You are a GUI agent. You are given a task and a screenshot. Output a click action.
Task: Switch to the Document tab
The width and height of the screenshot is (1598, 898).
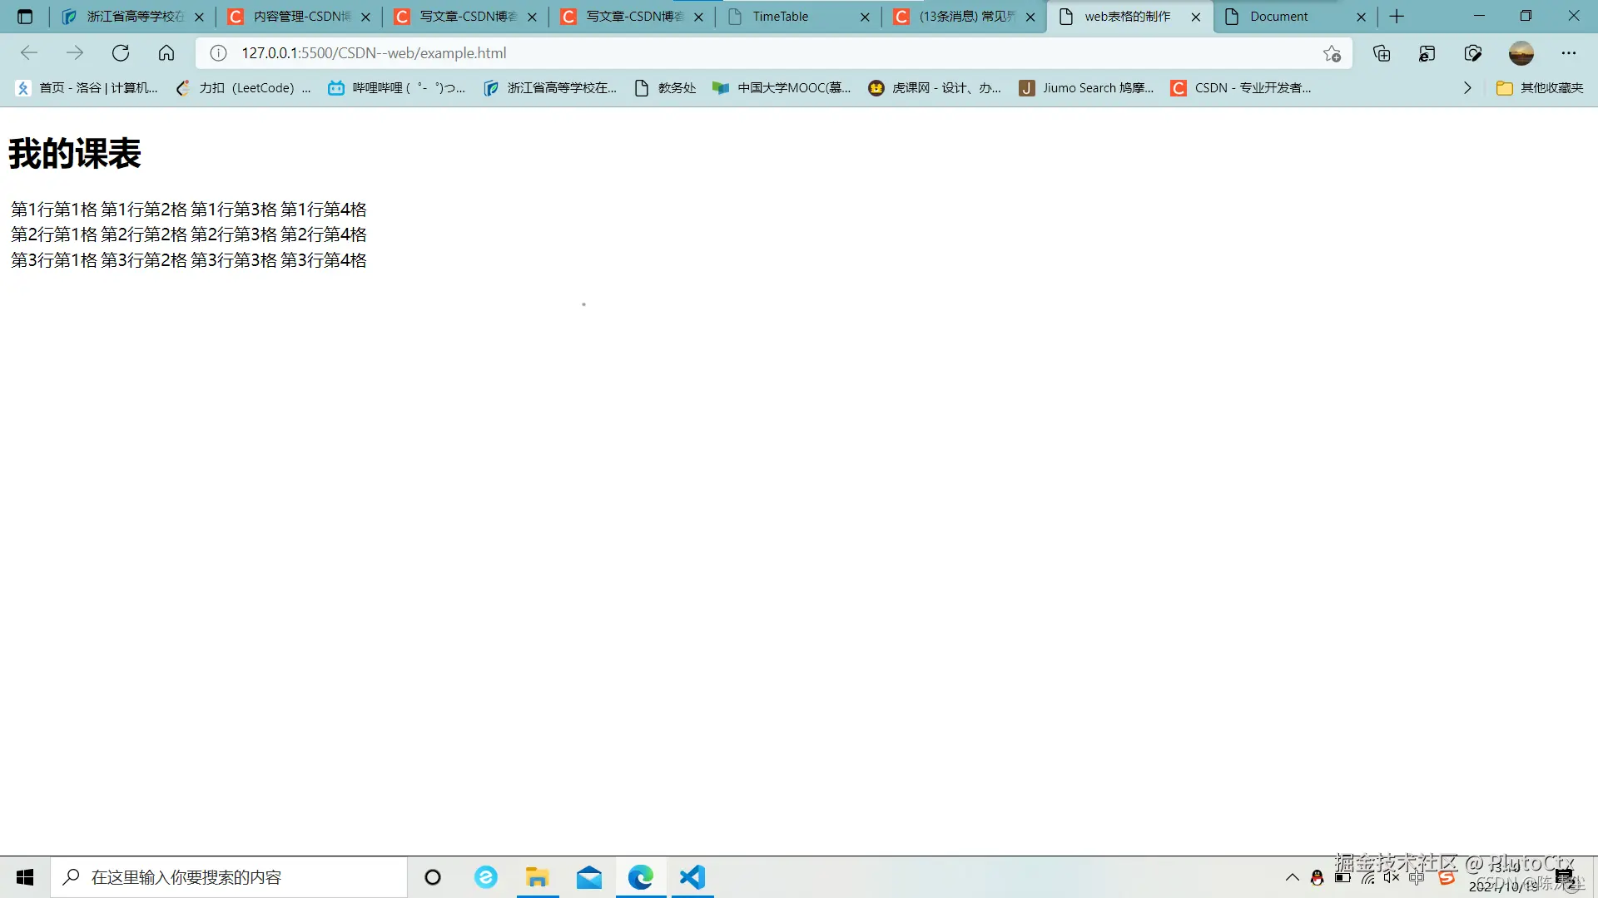click(x=1278, y=17)
